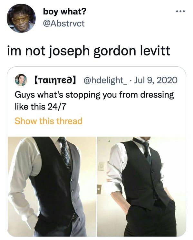The image size is (193, 240).
Task: Open the poster's round profile avatar
Action: tap(21, 18)
